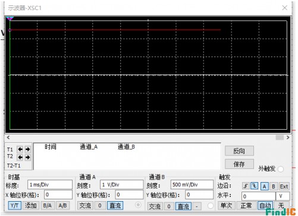
Task: Move cursor T2 left with arrow
Action: pos(20,157)
